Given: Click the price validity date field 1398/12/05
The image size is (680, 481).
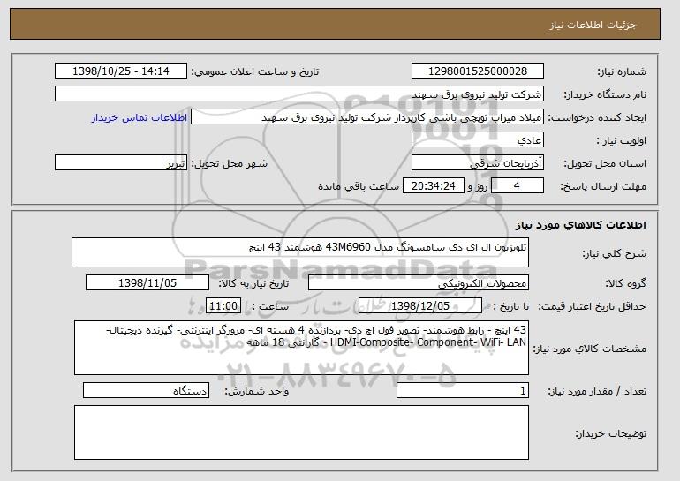Looking at the screenshot, I should [x=420, y=306].
